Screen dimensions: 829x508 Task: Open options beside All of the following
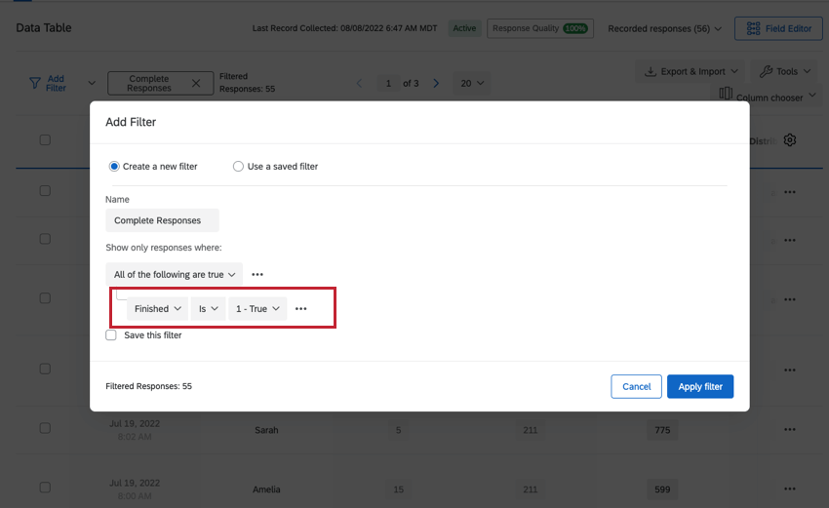257,274
